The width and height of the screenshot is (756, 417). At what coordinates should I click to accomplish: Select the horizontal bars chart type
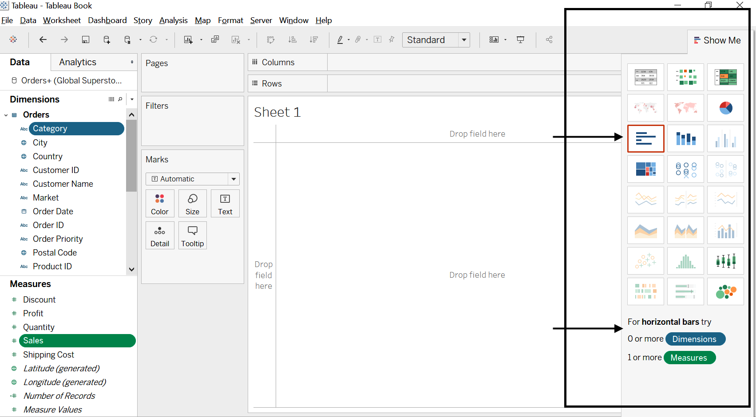pos(645,138)
